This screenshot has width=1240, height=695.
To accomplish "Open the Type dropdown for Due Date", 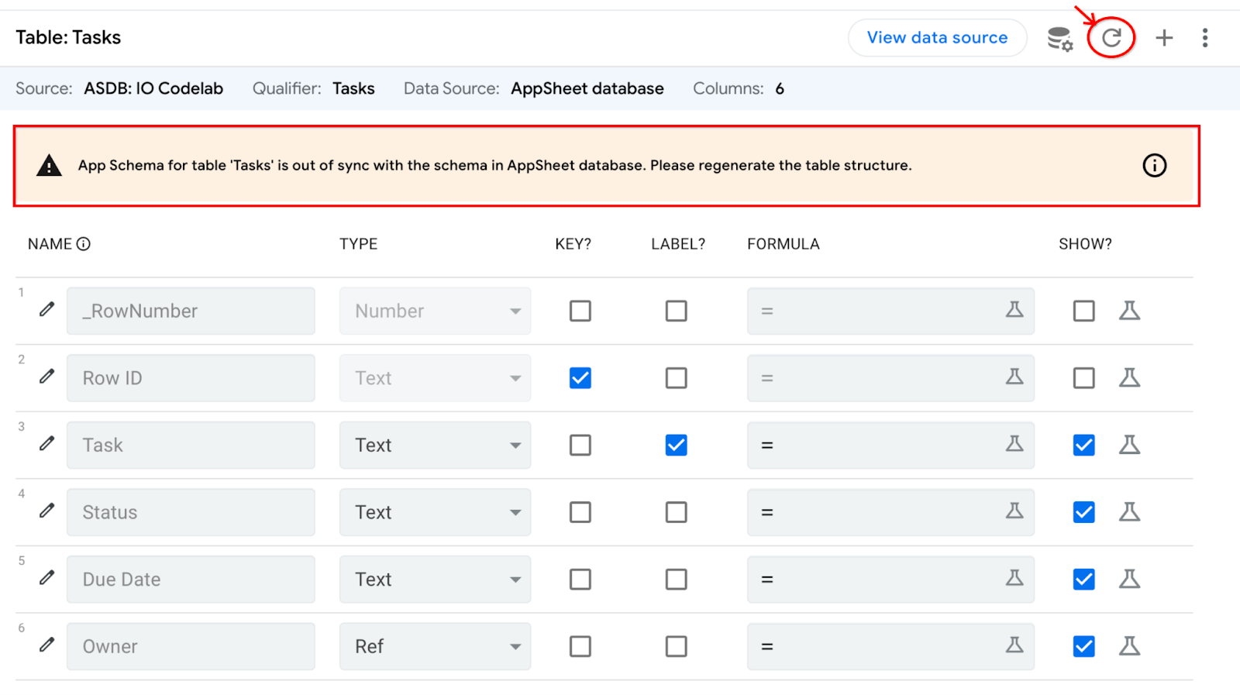I will pos(435,580).
